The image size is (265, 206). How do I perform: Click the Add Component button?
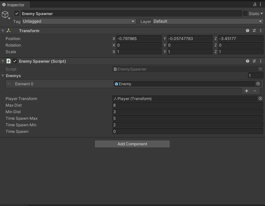[132, 144]
